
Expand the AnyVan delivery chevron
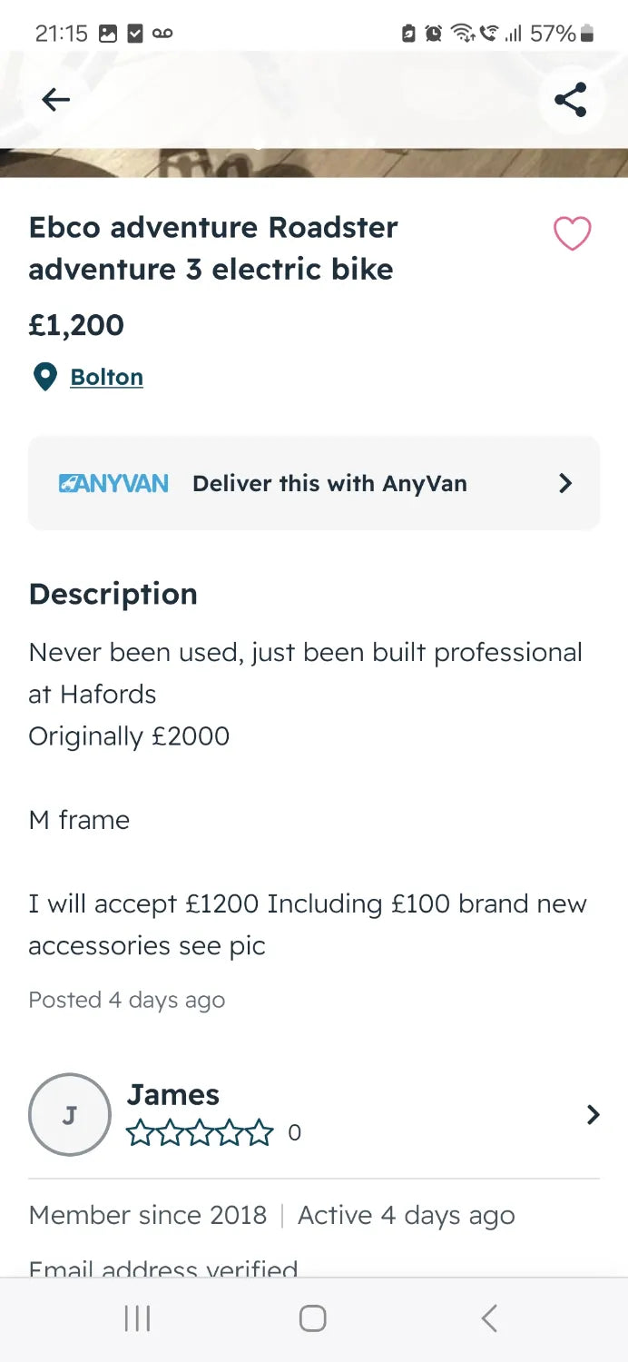564,483
